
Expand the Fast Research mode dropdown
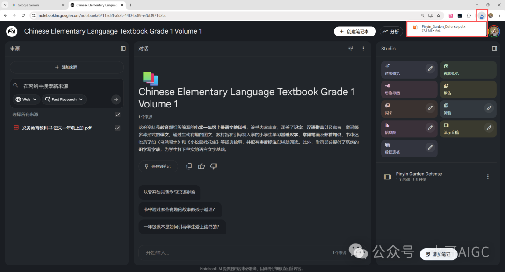tap(64, 100)
